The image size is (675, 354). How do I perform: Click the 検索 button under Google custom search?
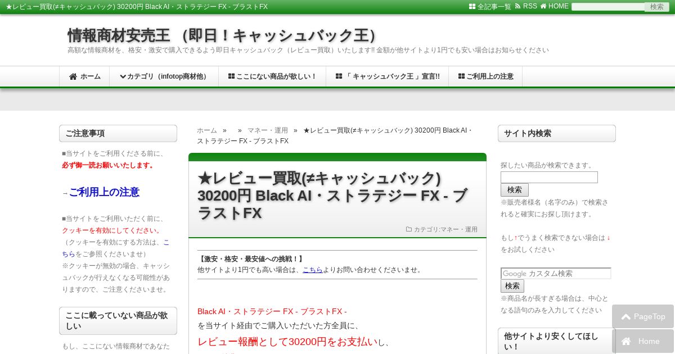point(512,286)
